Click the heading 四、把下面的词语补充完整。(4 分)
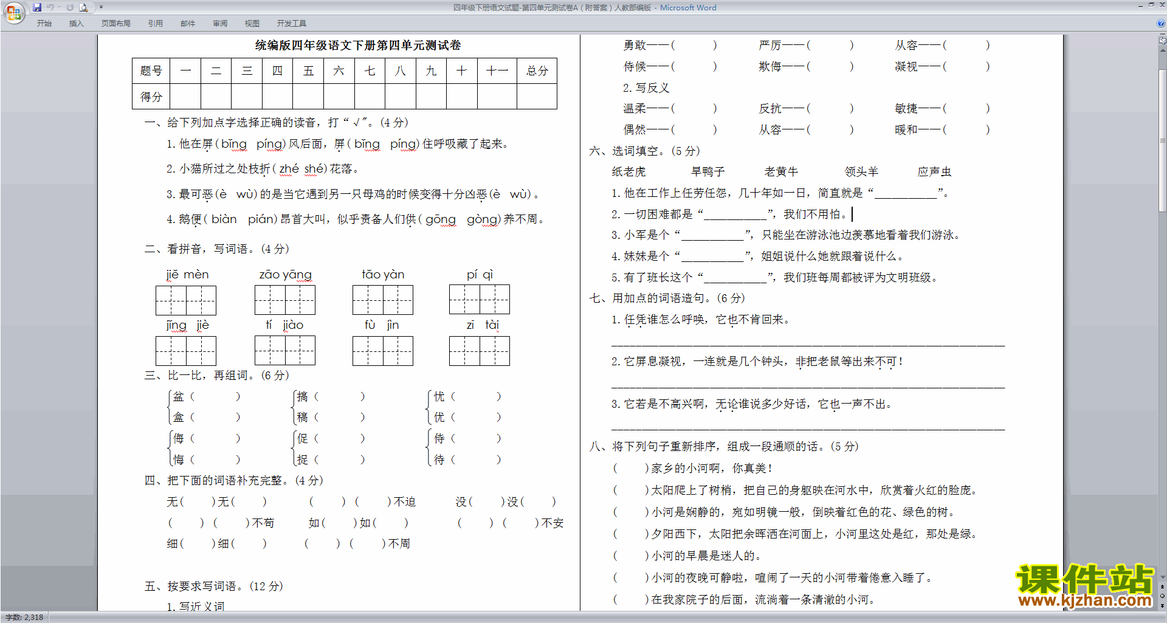1167x623 pixels. [x=234, y=481]
